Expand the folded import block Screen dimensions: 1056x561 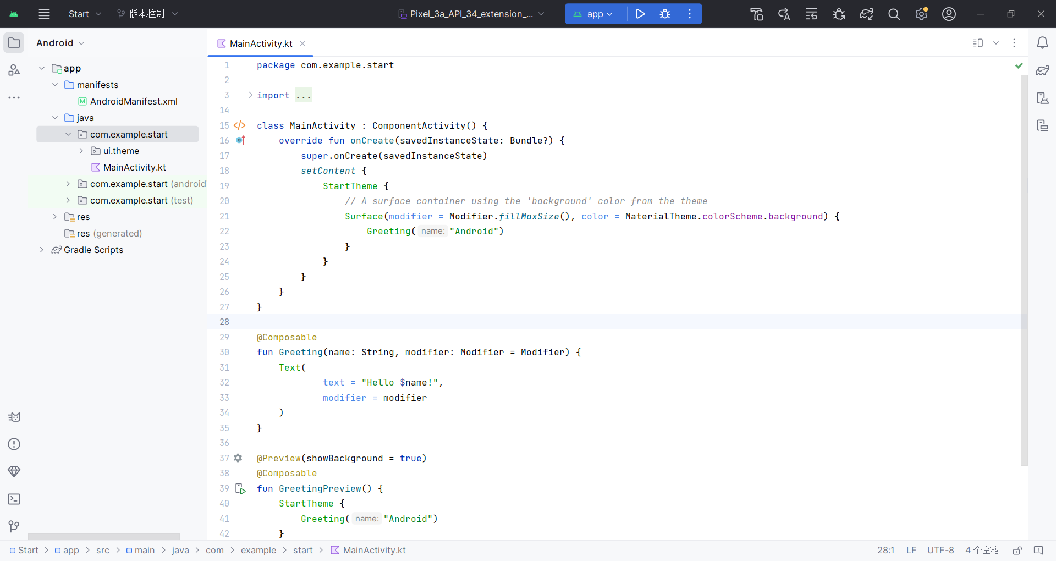[x=250, y=95]
